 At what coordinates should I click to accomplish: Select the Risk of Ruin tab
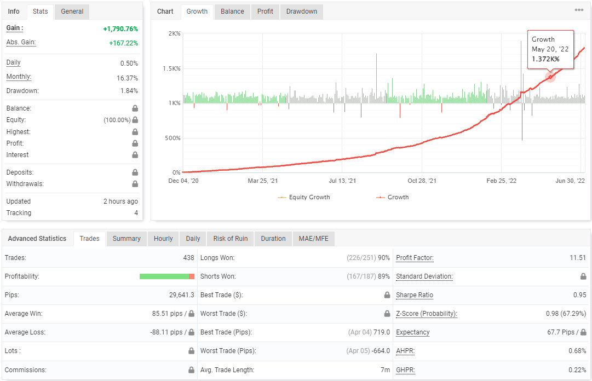point(229,239)
